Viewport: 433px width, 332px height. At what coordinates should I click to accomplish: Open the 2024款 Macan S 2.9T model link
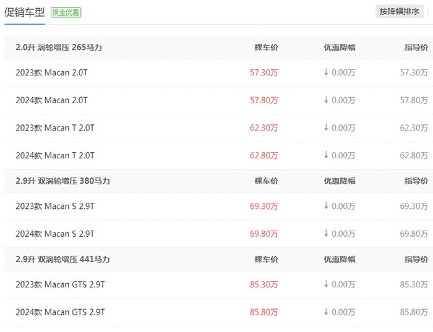click(55, 234)
